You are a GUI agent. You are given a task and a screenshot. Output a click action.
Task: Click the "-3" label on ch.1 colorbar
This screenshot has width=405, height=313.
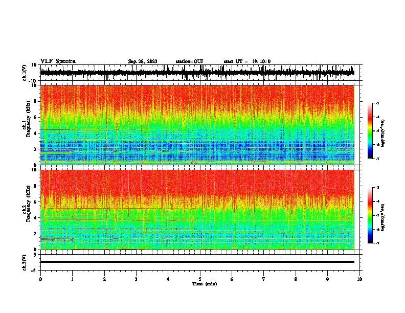pyautogui.click(x=377, y=103)
